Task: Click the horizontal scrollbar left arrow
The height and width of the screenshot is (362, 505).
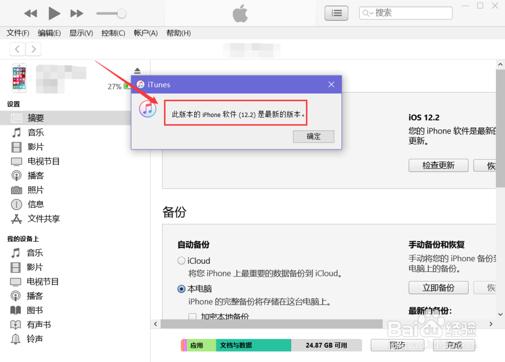Action: [x=156, y=324]
